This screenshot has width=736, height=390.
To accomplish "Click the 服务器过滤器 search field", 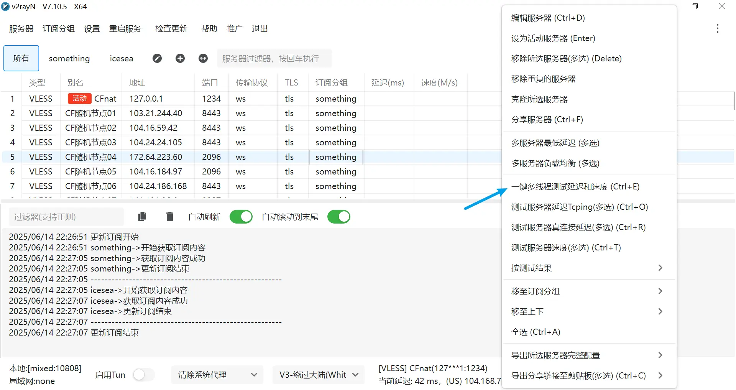I will [274, 58].
